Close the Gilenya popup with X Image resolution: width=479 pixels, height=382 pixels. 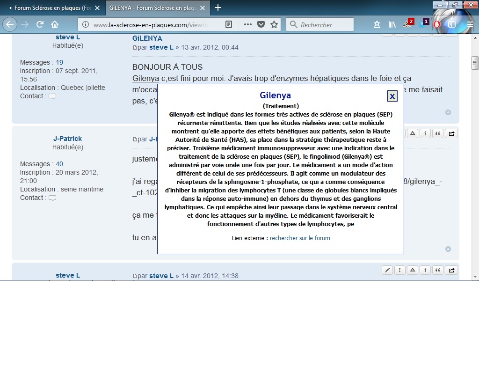(x=392, y=96)
